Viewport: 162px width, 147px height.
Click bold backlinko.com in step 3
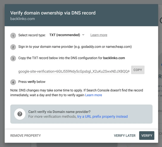[114, 58]
